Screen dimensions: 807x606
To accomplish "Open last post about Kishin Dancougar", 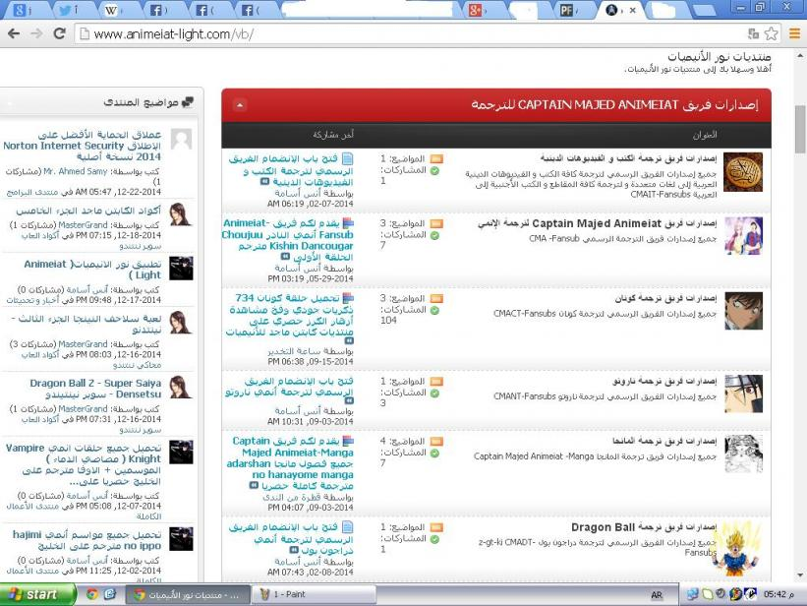I will coord(288,240).
